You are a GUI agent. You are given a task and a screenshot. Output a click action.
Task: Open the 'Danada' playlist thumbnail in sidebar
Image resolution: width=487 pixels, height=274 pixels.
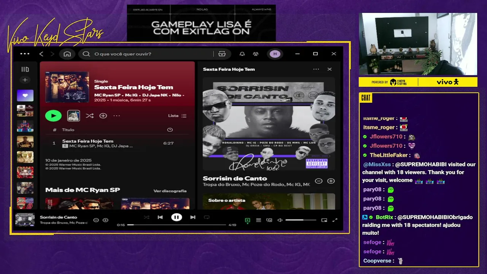click(x=25, y=172)
